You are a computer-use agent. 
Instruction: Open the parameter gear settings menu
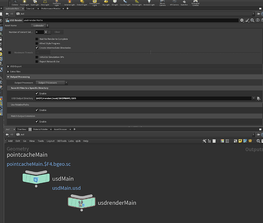tap(242, 21)
